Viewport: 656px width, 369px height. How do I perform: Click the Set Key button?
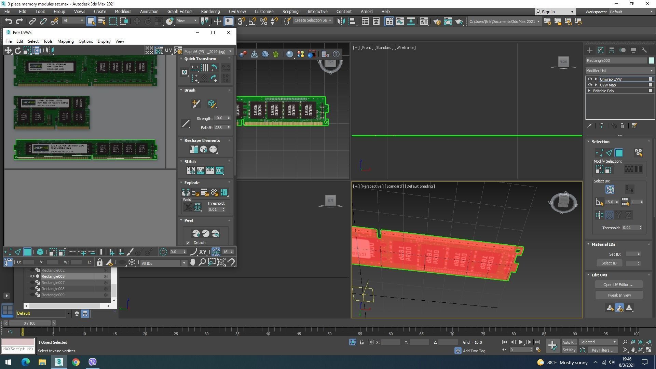569,350
